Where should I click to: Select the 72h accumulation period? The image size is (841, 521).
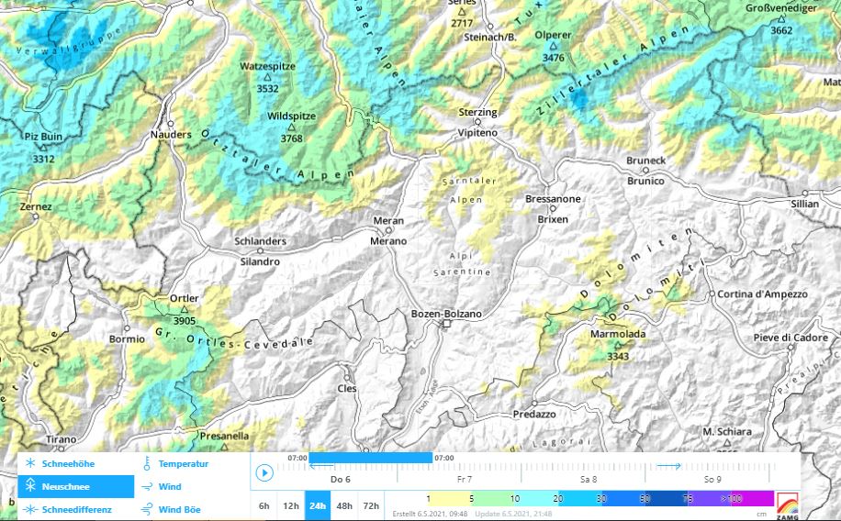tap(371, 505)
